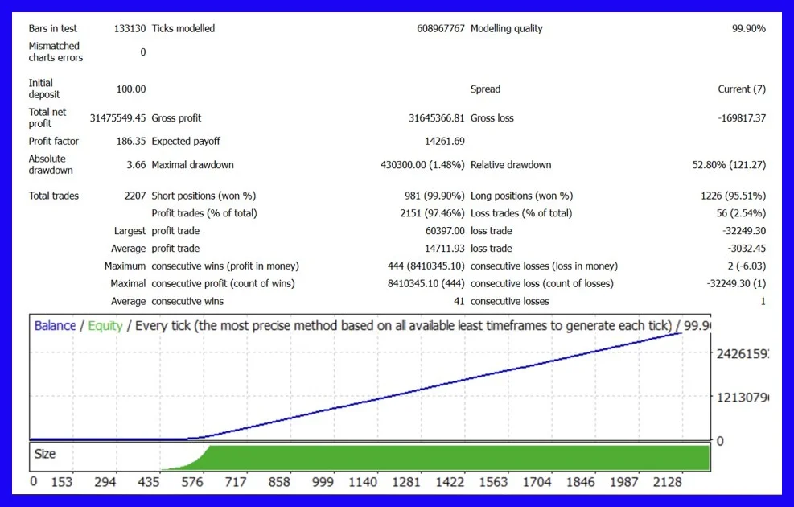Screen dimensions: 794x507
Task: Click the 2128 marker on the x-axis
Action: 668,482
